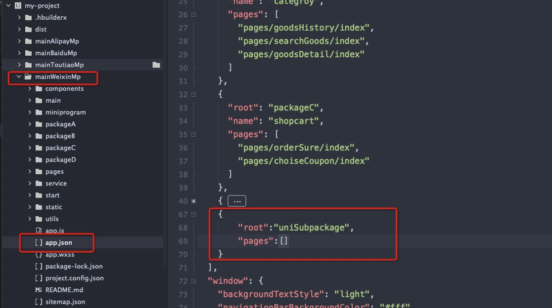552x308 pixels.
Task: Click the braces icon beside app.wxss
Action: (39, 254)
